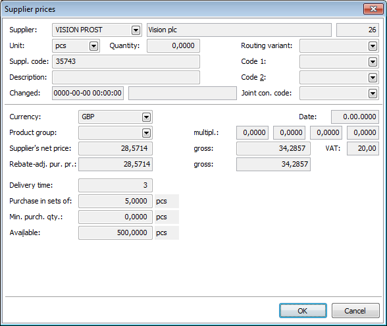387x326 pixels.
Task: Click the third multipl. field
Action: click(x=326, y=132)
